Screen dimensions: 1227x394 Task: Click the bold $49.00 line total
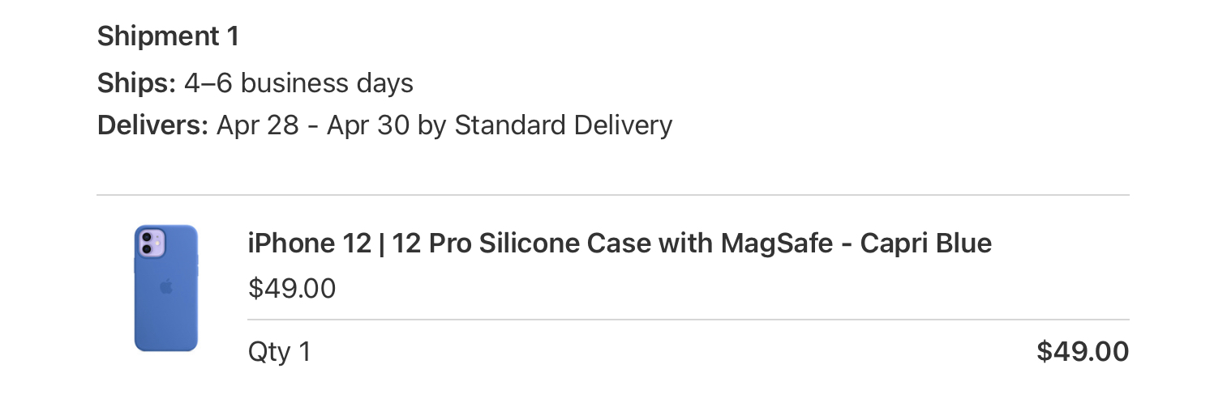(1083, 352)
